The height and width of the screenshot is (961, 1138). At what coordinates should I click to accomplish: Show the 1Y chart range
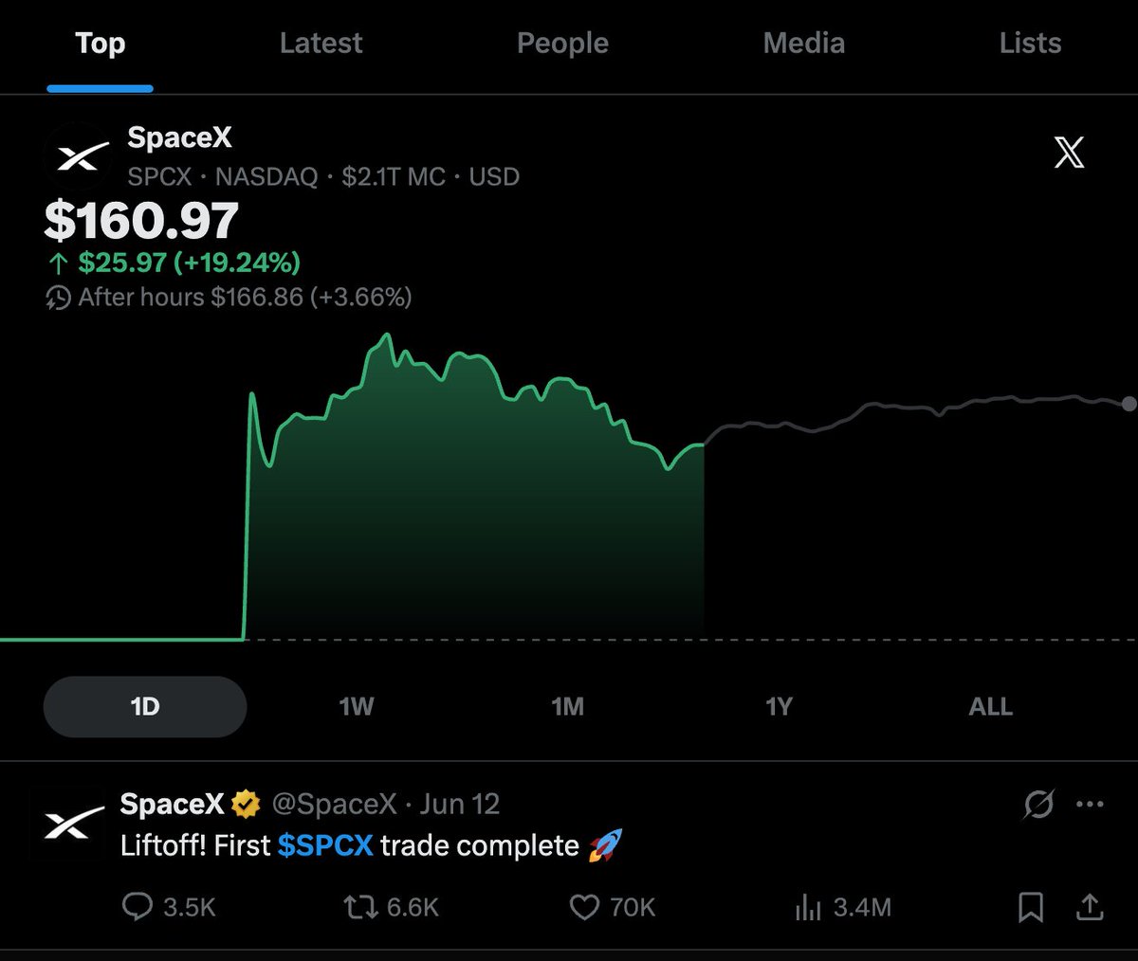click(x=779, y=707)
